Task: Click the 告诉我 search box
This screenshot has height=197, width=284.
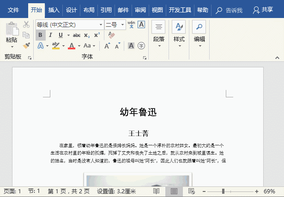Action: [x=229, y=10]
